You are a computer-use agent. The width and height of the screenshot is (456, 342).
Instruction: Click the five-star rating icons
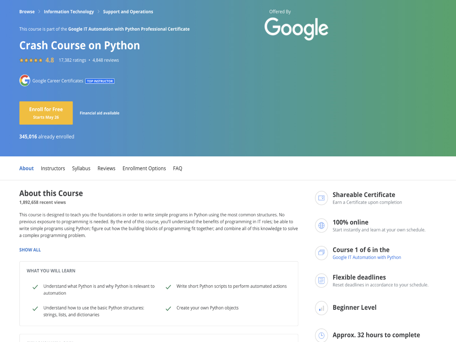[x=31, y=60]
